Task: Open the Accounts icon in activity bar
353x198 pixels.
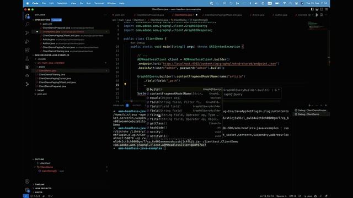Action: [x=27, y=181]
